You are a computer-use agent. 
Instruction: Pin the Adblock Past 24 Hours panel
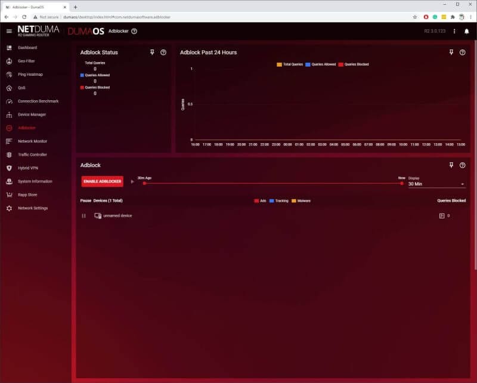tap(451, 52)
